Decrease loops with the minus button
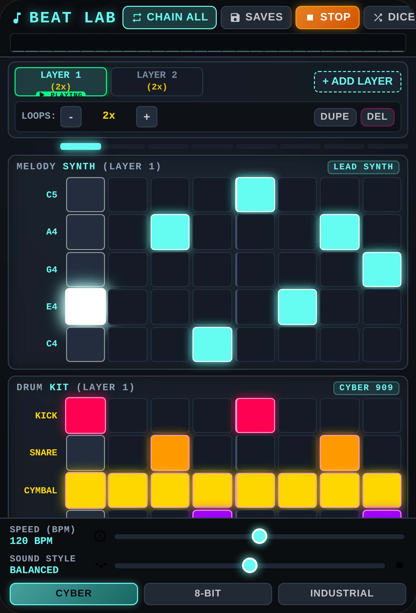This screenshot has height=613, width=416. pos(71,117)
